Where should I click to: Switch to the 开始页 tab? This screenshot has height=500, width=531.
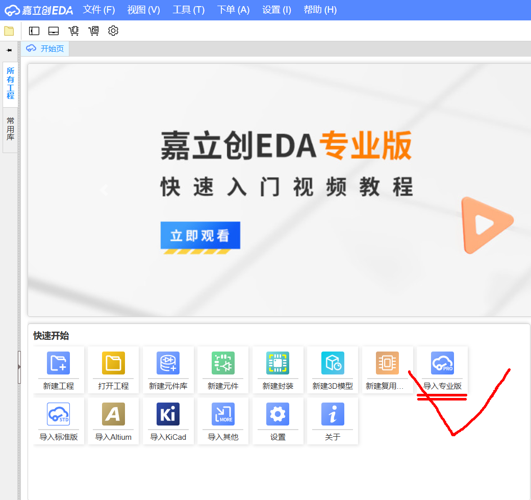click(x=45, y=48)
